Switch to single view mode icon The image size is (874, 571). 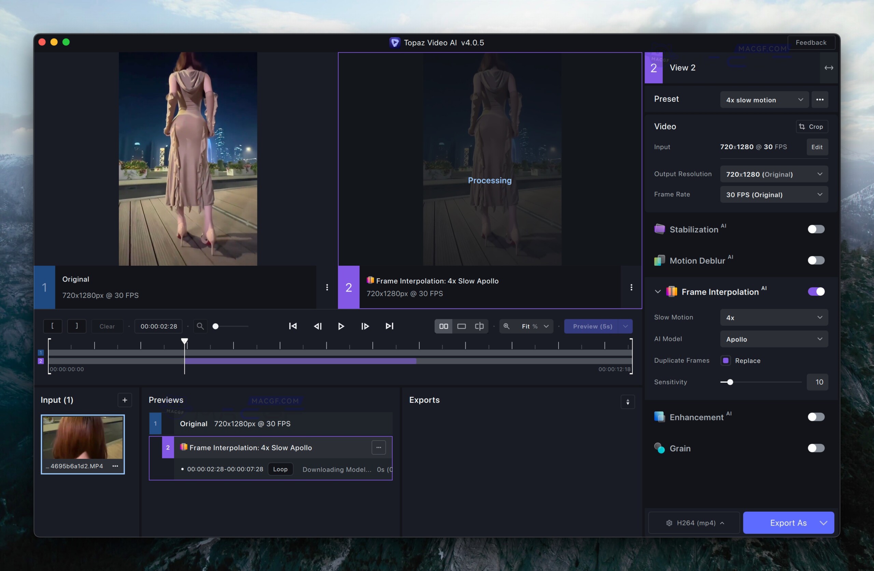[x=461, y=326]
